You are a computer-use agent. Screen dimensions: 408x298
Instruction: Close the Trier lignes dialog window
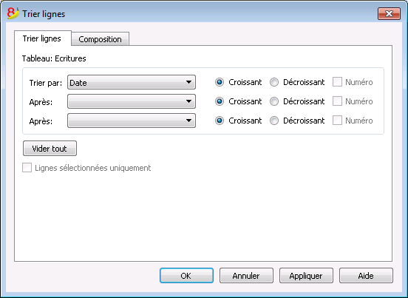pos(389,13)
